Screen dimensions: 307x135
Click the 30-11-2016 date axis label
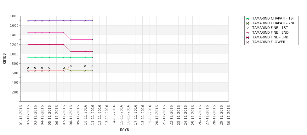point(229,115)
